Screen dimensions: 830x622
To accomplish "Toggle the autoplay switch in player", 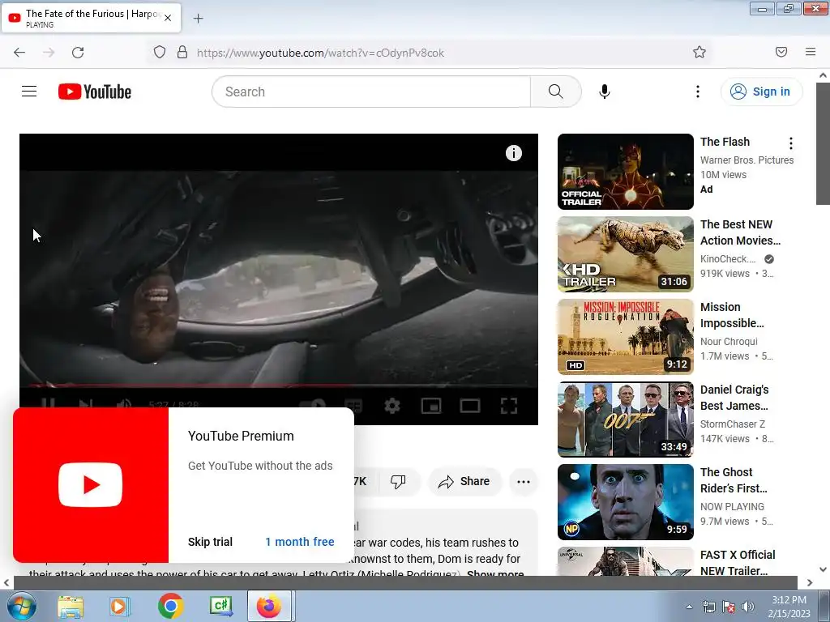I will point(313,406).
